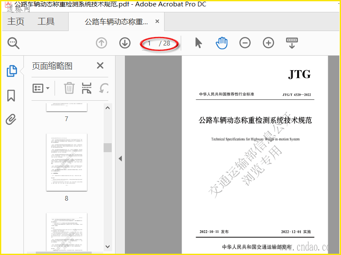Edit the current page number field
The image size is (341, 255).
[150, 43]
